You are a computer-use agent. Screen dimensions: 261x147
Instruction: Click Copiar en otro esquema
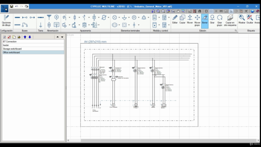(230, 20)
